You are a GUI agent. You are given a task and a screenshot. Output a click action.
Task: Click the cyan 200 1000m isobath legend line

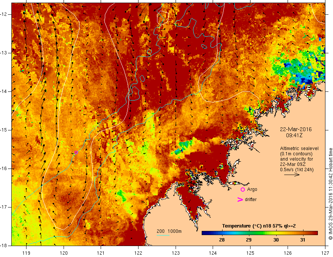(x=163, y=235)
